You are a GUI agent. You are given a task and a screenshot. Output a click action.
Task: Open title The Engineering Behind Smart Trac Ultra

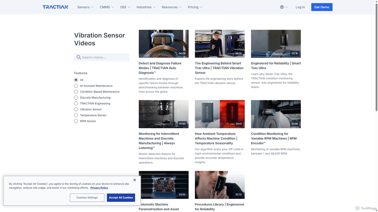[219, 68]
